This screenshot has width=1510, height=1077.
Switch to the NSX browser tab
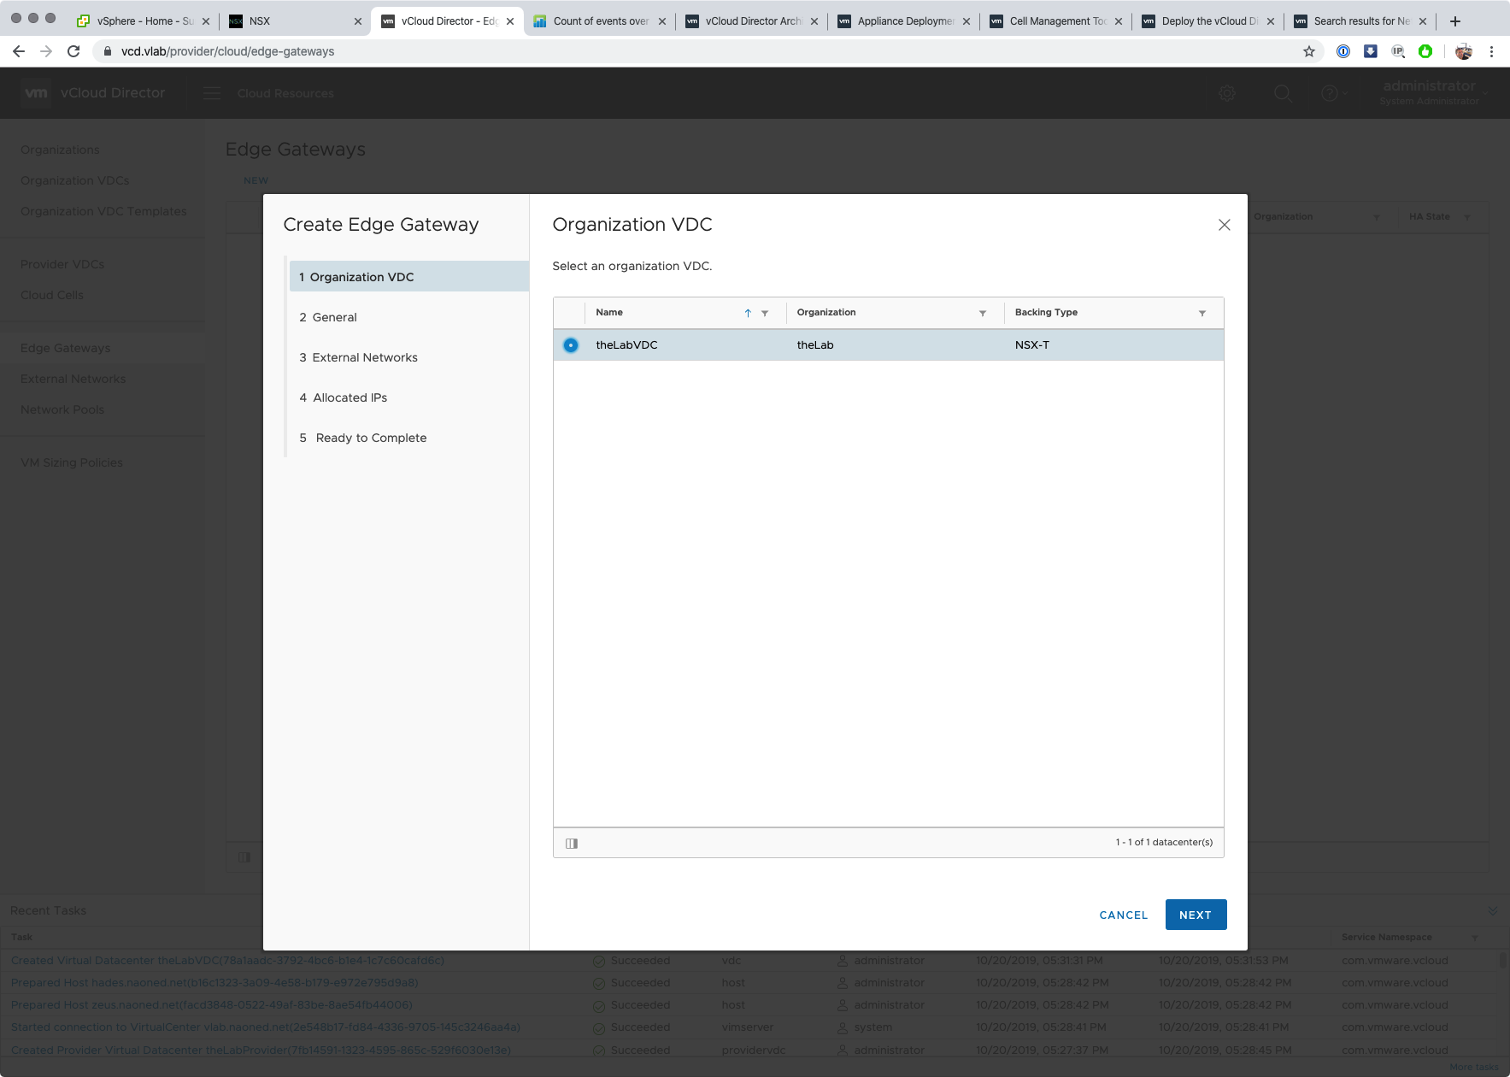291,21
